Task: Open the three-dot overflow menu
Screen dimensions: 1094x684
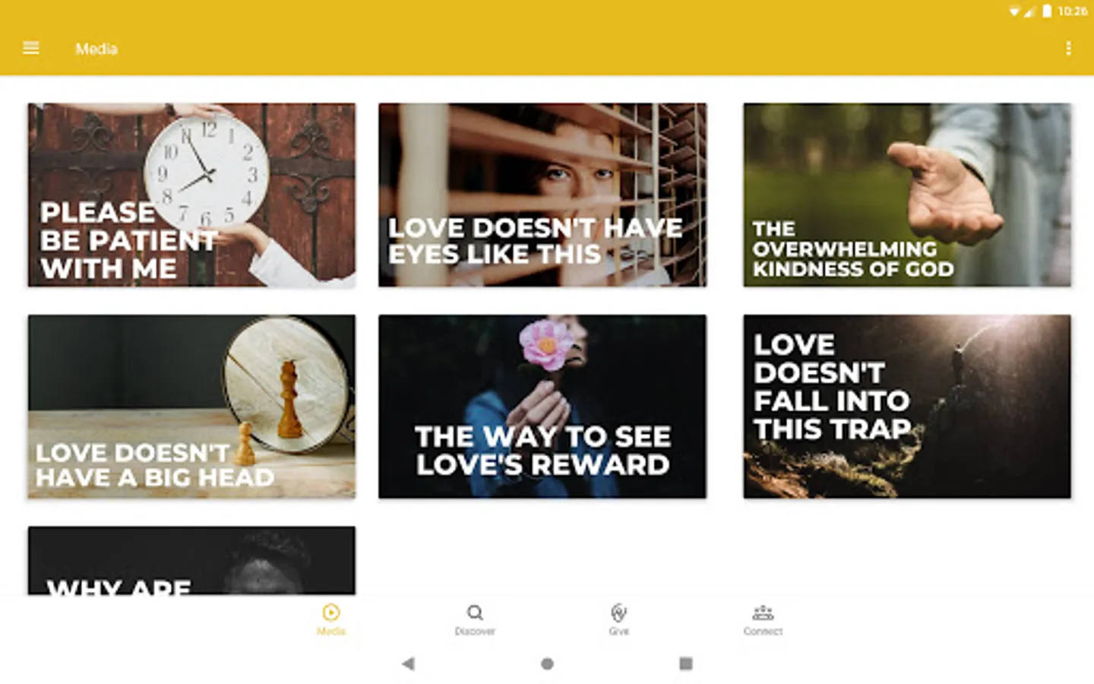Action: click(x=1068, y=49)
